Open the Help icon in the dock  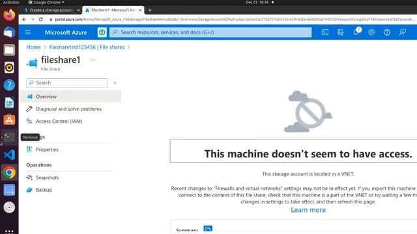pos(9,85)
